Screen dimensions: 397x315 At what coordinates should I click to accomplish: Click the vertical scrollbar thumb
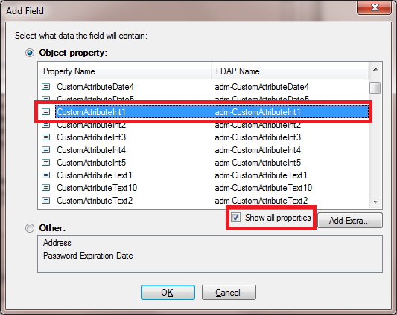point(375,88)
